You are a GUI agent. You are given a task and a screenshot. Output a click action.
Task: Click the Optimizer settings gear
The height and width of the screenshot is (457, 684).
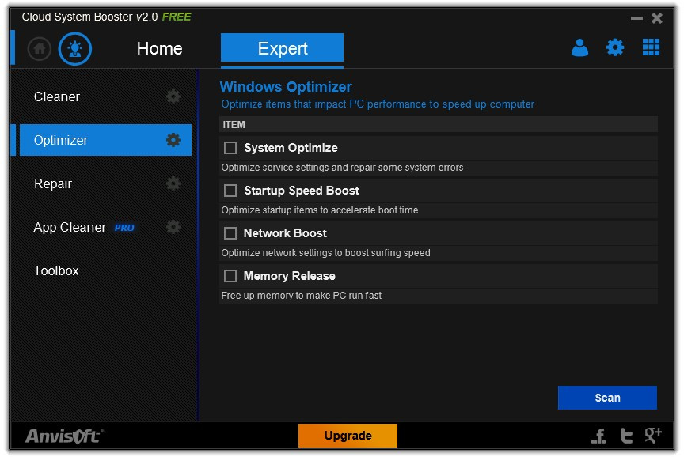coord(173,140)
